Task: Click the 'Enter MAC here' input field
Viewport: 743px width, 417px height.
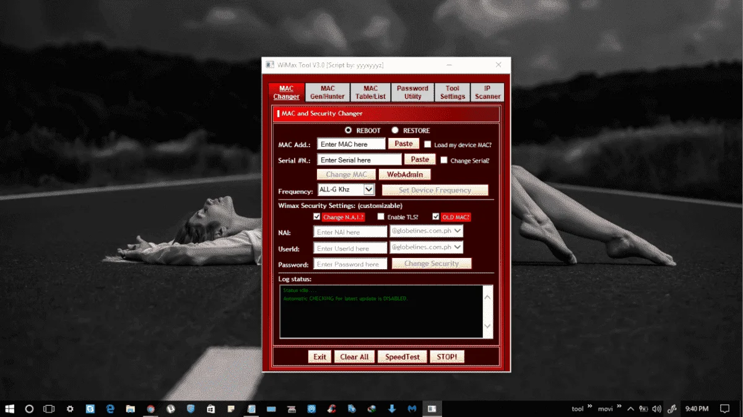Action: tap(351, 144)
